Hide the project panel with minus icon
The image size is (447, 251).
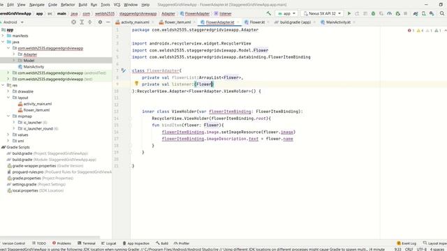click(108, 22)
